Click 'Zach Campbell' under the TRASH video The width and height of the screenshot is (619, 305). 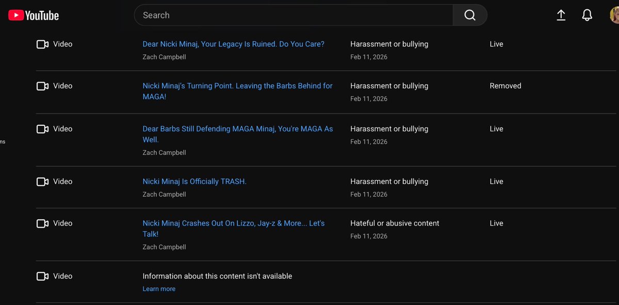point(164,194)
